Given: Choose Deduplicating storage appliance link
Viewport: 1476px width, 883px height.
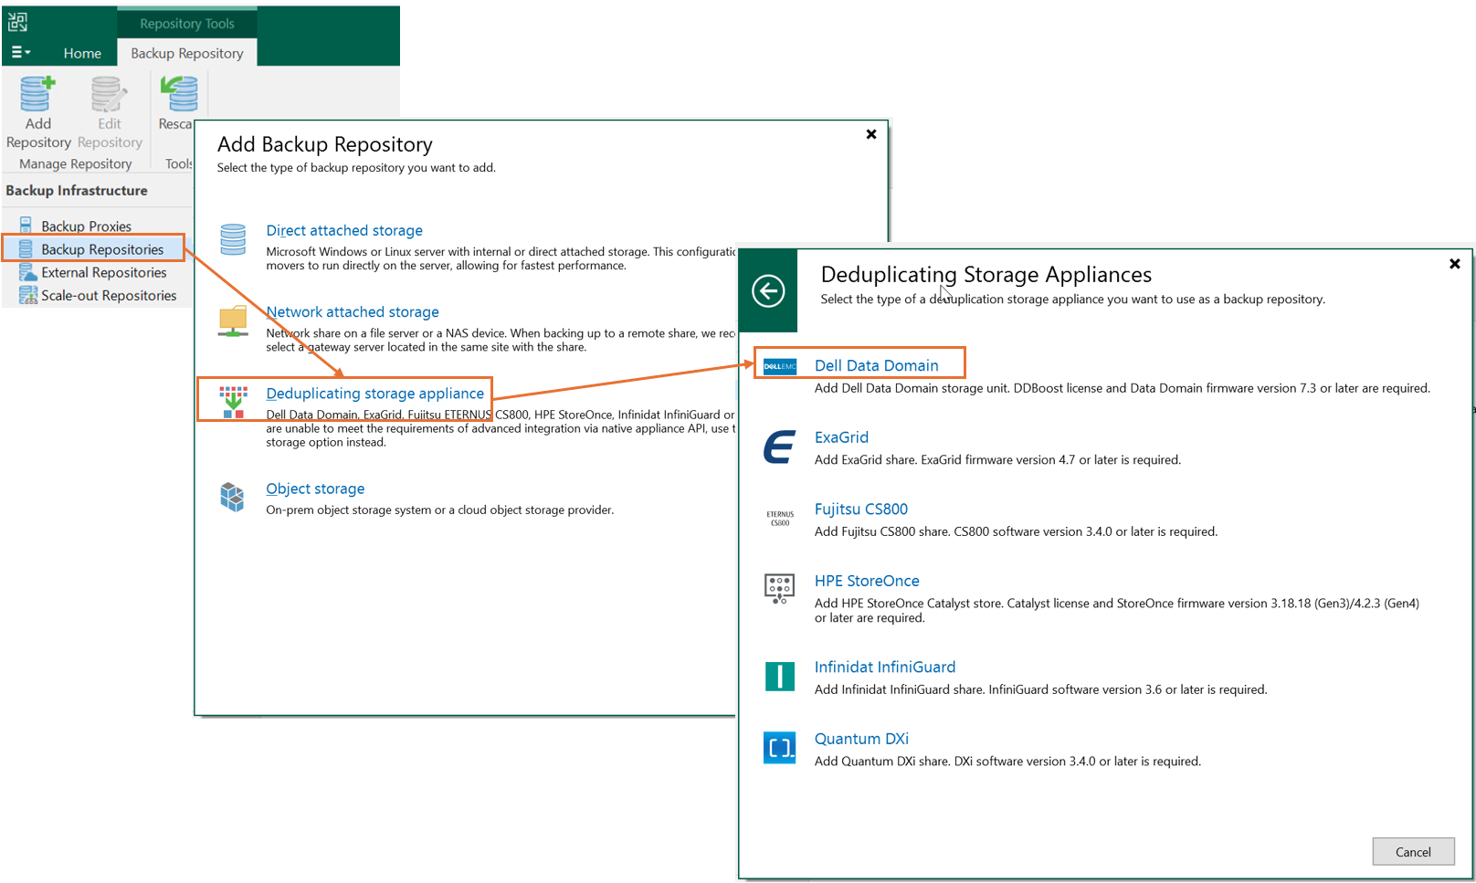Looking at the screenshot, I should click(375, 393).
